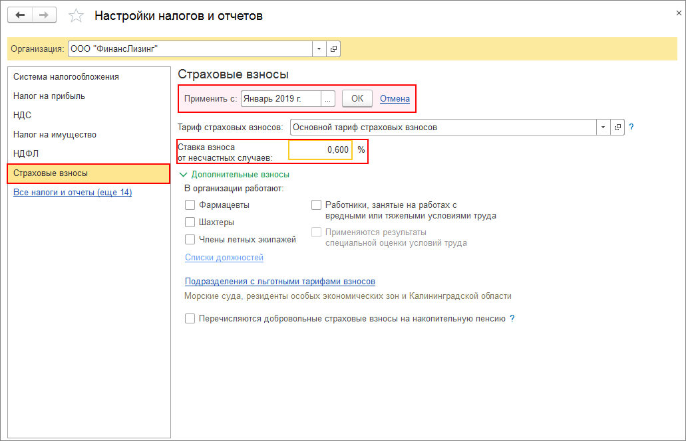Click help question mark near voluntary contributions

[512, 319]
